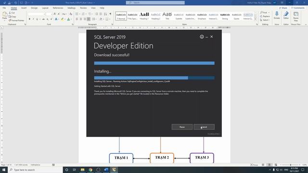
Task: Click the Word title bar search box
Action: (x=155, y=2)
